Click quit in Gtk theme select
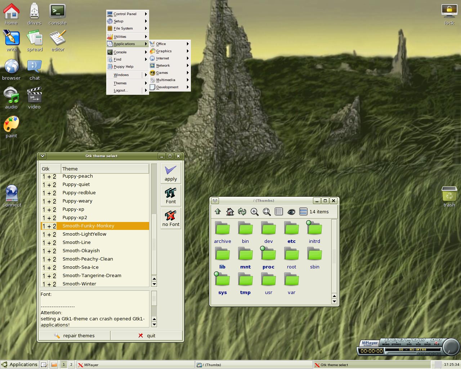461x369 pixels. click(x=147, y=335)
